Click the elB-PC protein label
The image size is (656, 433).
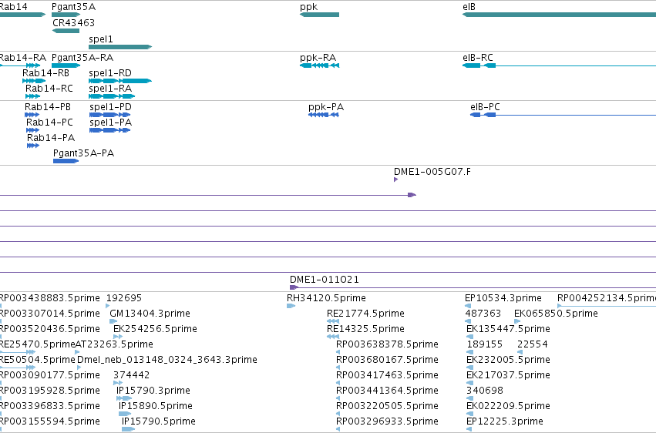coord(485,106)
